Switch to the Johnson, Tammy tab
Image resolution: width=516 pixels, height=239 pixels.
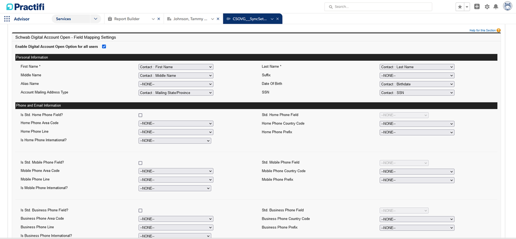(190, 19)
